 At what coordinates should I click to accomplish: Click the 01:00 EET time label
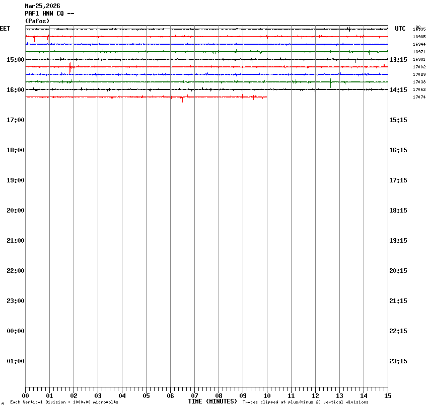pos(15,361)
